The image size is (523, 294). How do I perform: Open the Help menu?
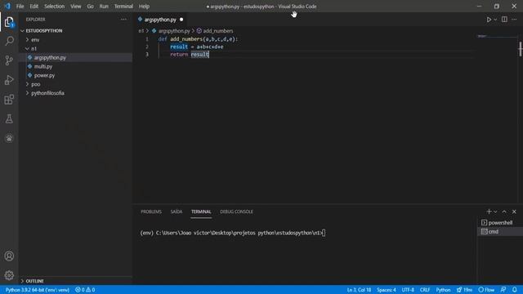tap(144, 7)
